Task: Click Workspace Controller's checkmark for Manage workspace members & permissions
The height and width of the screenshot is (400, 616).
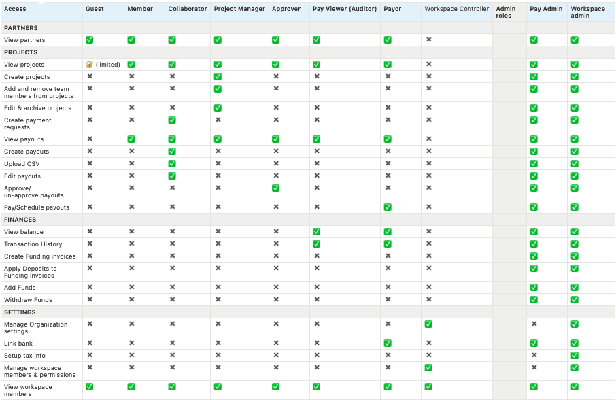Action: click(428, 368)
